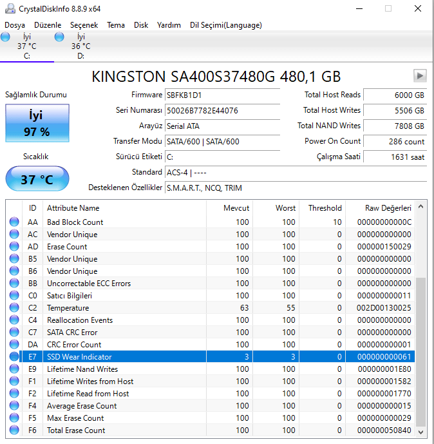This screenshot has width=434, height=444.
Task: Open the Dosya menu
Action: [15, 25]
